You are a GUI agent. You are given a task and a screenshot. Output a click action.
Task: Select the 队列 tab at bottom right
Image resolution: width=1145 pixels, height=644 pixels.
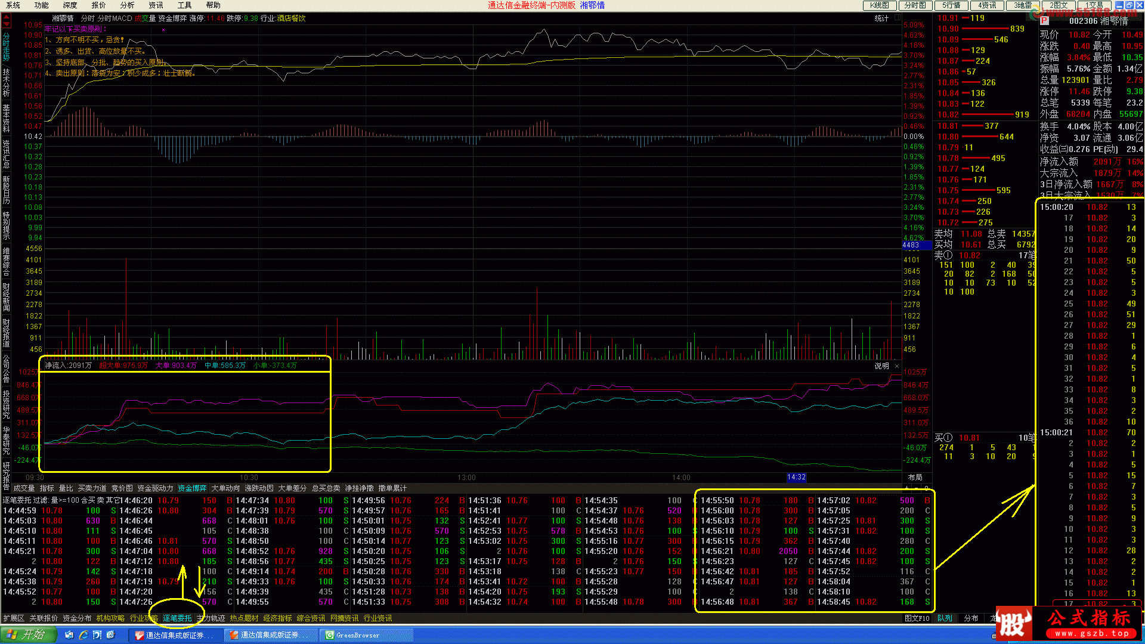[x=945, y=618]
